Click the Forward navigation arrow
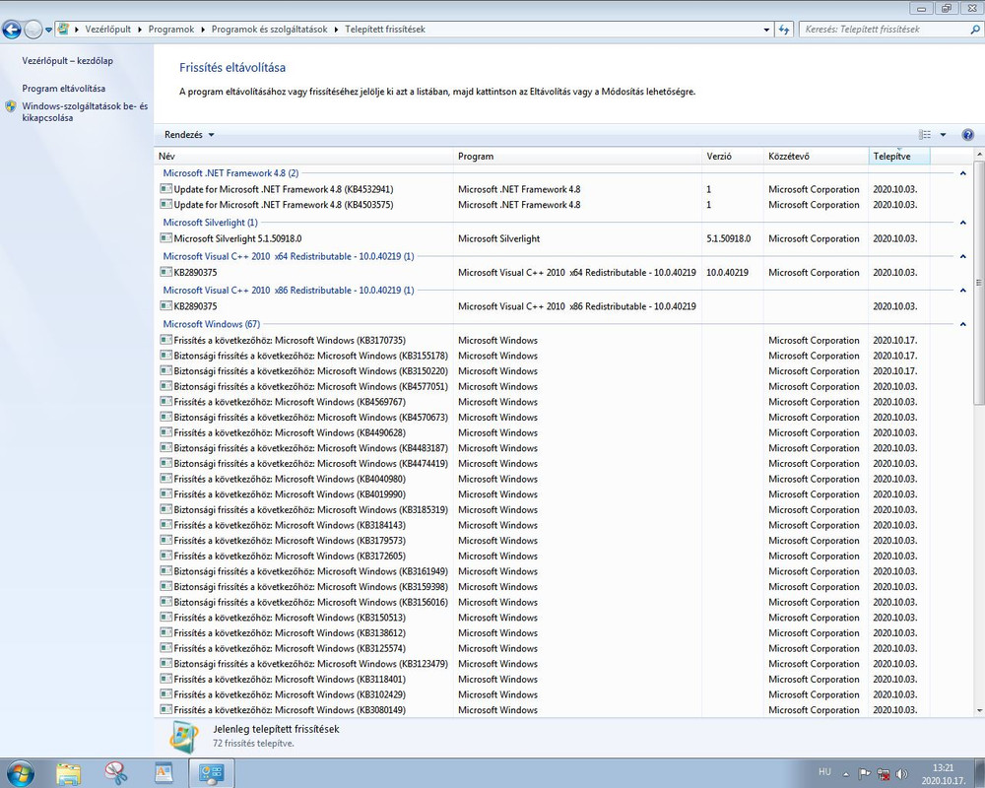The height and width of the screenshot is (788, 985). 33,30
